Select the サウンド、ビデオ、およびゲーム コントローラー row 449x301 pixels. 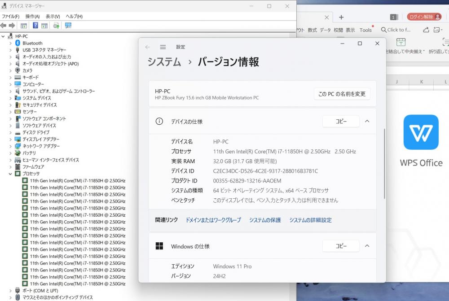[x=59, y=91]
